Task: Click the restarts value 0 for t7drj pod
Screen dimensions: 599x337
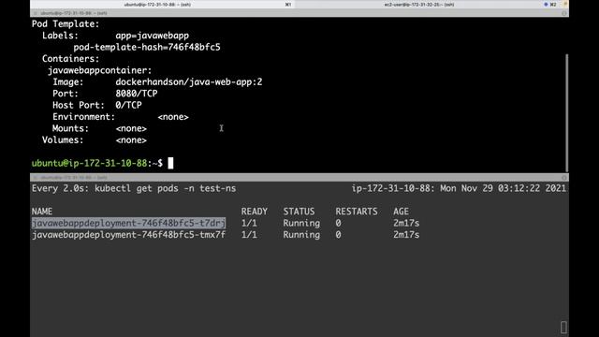Action: (x=338, y=223)
